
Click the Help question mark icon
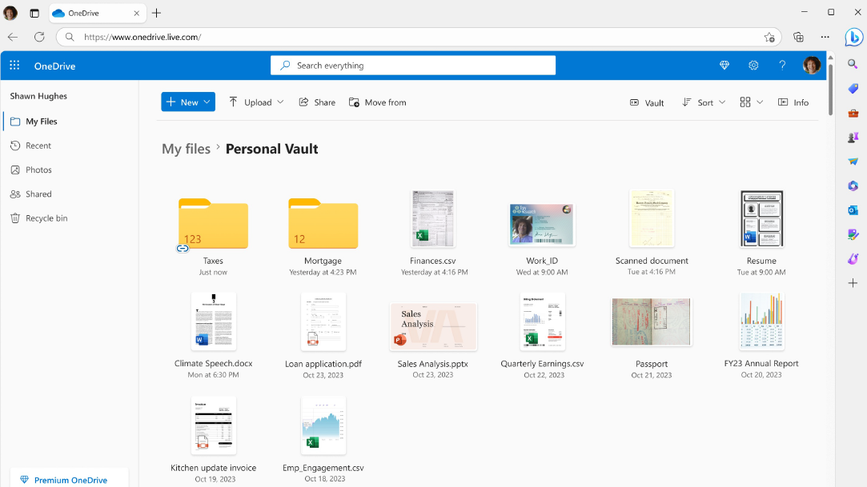pyautogui.click(x=782, y=66)
